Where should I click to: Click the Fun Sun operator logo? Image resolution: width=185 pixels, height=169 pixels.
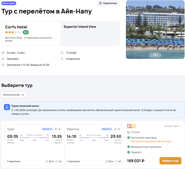point(131,126)
